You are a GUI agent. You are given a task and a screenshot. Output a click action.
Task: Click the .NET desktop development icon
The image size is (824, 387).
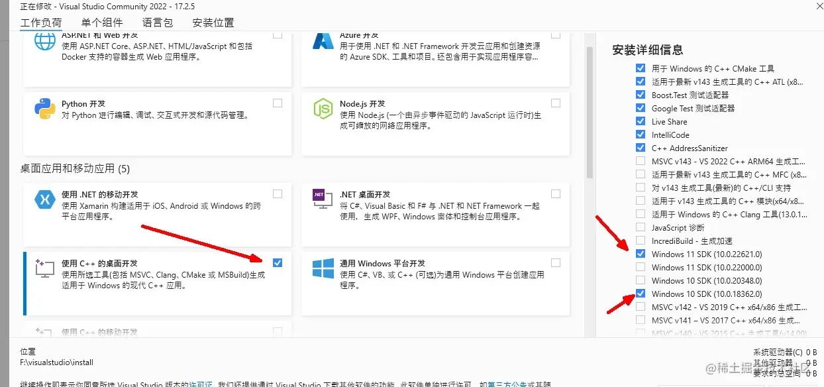tap(323, 199)
